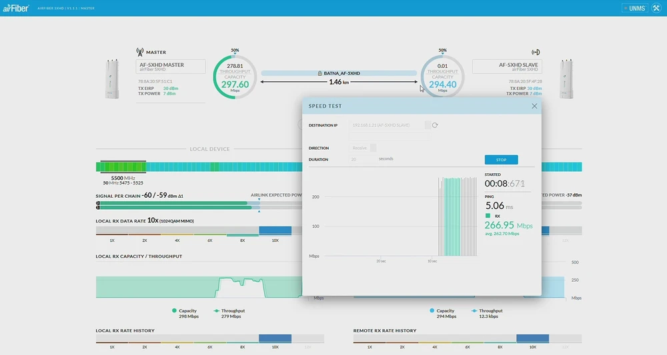The image size is (667, 355).
Task: Toggle the local Capacity legend marker
Action: pos(175,310)
